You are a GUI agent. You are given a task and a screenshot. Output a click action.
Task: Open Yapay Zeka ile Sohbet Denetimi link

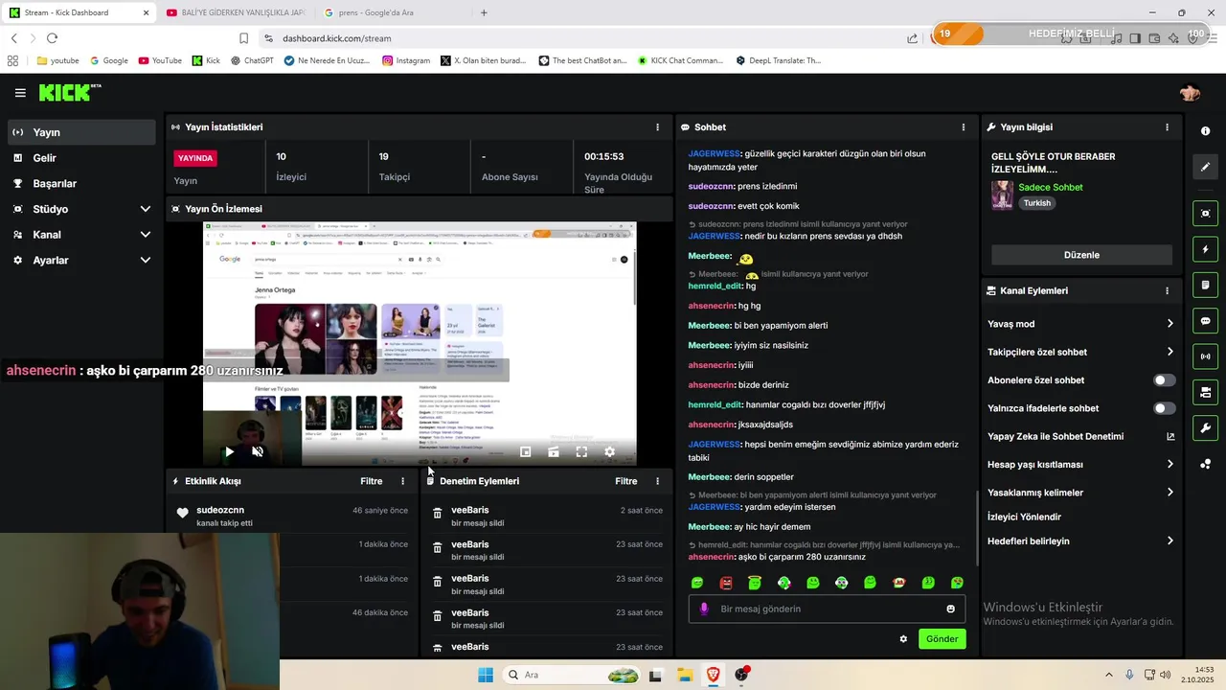coord(1080,437)
